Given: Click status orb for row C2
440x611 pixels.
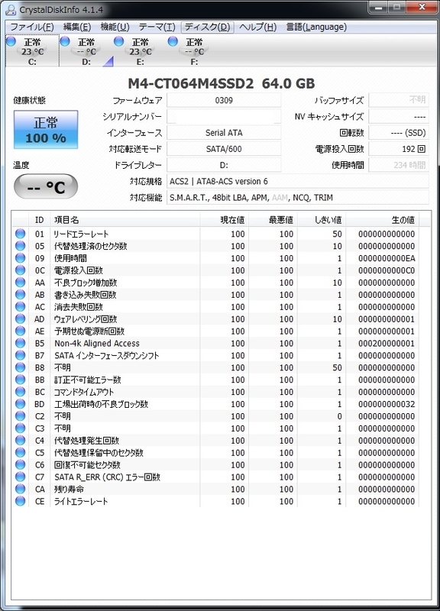Looking at the screenshot, I should pyautogui.click(x=21, y=416).
